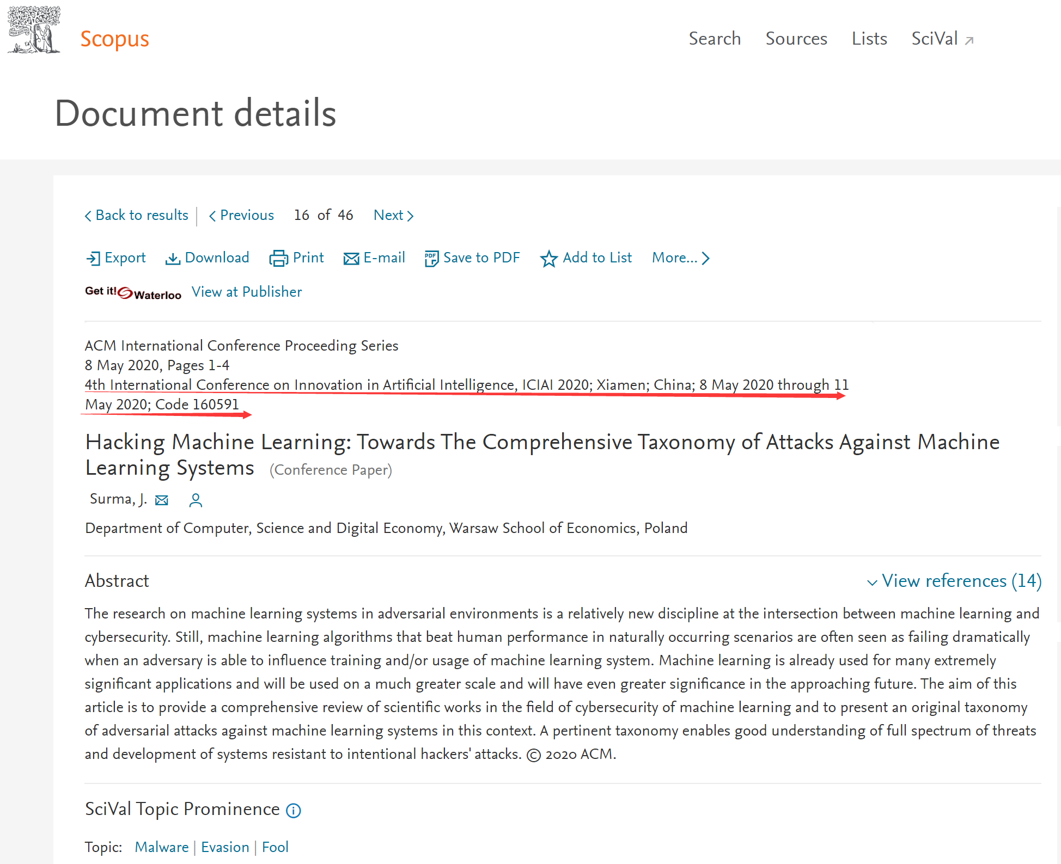
Task: Click the Save to PDF icon
Action: click(431, 259)
